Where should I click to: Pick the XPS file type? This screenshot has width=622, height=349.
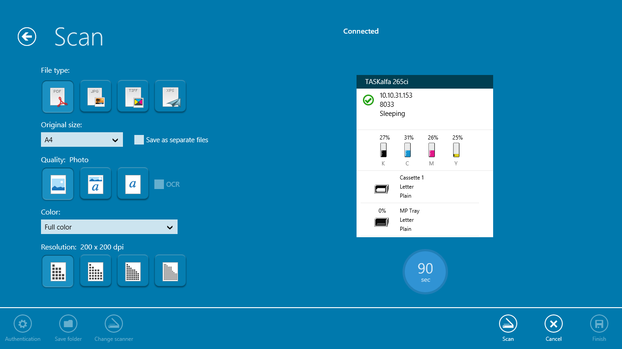tap(170, 96)
